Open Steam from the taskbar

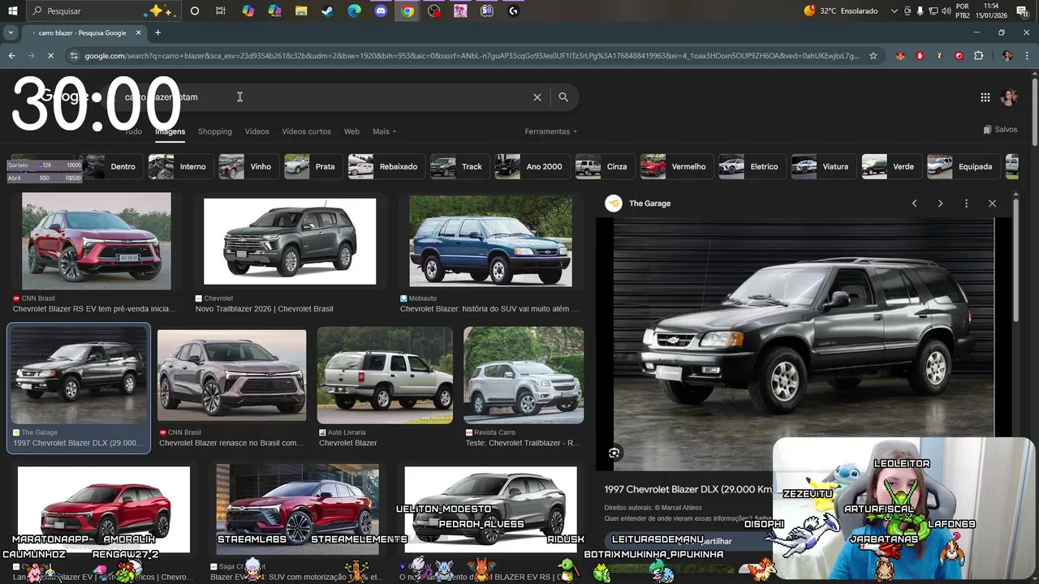[328, 11]
